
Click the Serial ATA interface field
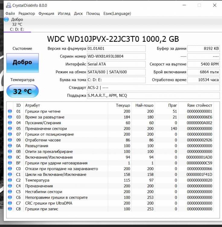[116, 64]
